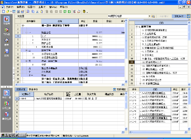Click the budget table horizontal scrollbar right arrow
Image resolution: width=191 pixels, height=139 pixels.
pos(123,85)
